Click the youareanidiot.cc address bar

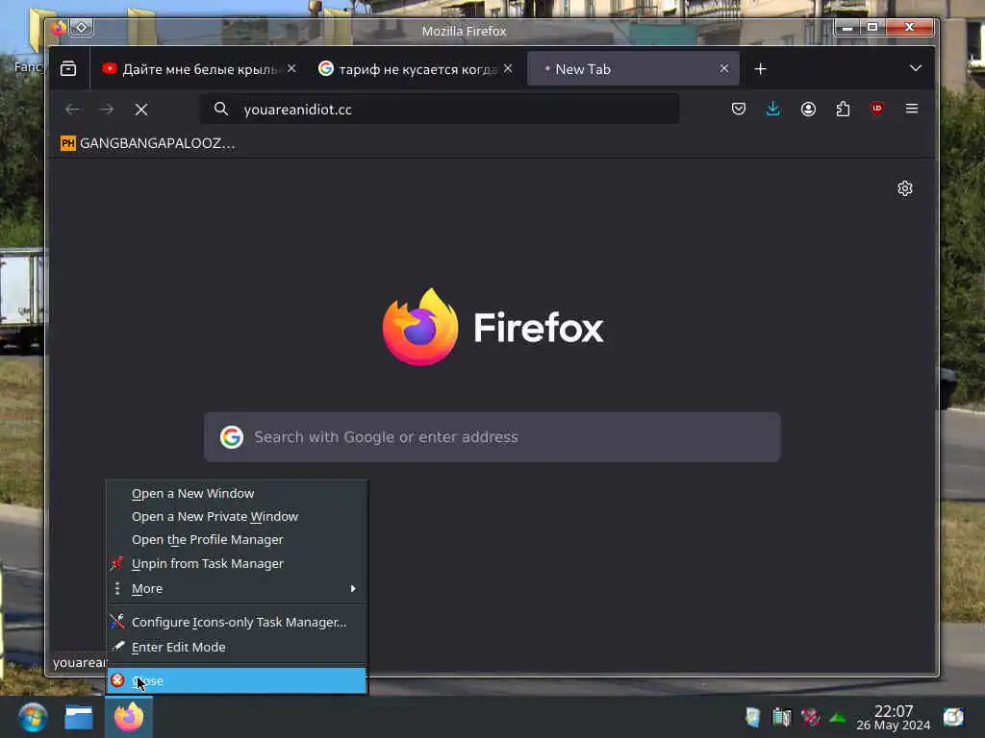point(440,110)
